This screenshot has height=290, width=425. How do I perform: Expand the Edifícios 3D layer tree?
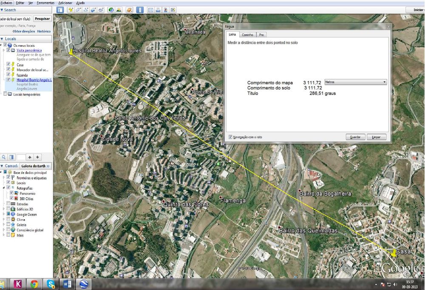(x=3, y=209)
